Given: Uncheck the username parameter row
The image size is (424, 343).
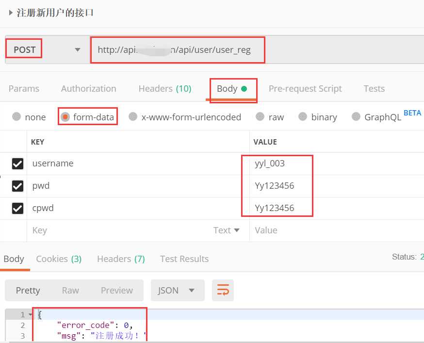Looking at the screenshot, I should point(17,163).
